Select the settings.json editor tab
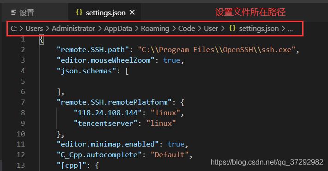Viewport: 328px width, 171px height. (x=104, y=12)
